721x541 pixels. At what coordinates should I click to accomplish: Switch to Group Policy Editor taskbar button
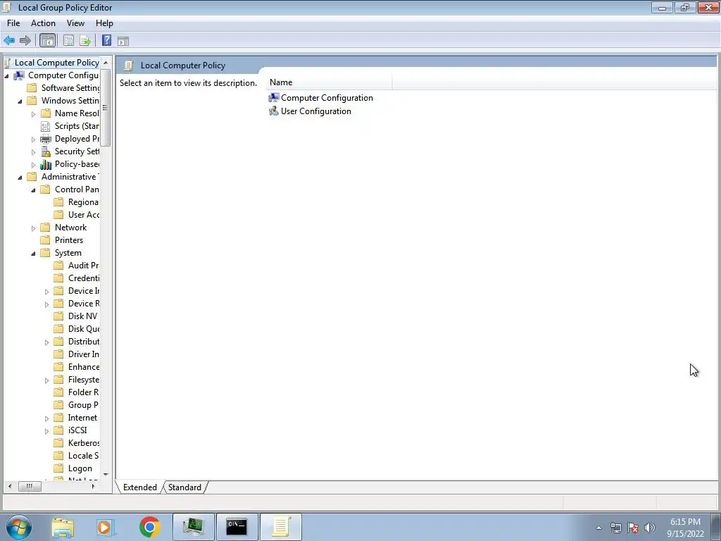(x=281, y=527)
